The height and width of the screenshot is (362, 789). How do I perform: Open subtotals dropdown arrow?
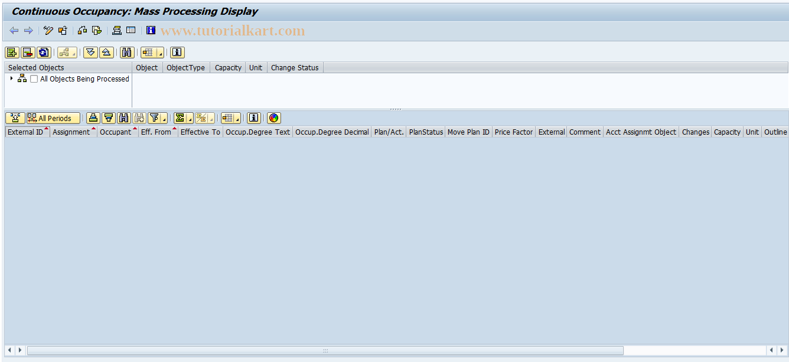[211, 119]
